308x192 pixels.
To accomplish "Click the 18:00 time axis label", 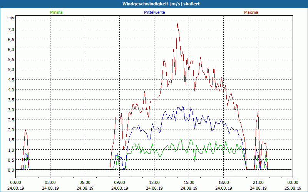I will pos(224,182).
